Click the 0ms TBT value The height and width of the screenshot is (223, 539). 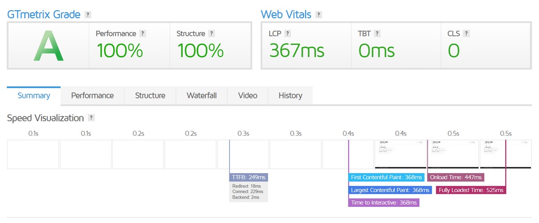click(x=376, y=51)
